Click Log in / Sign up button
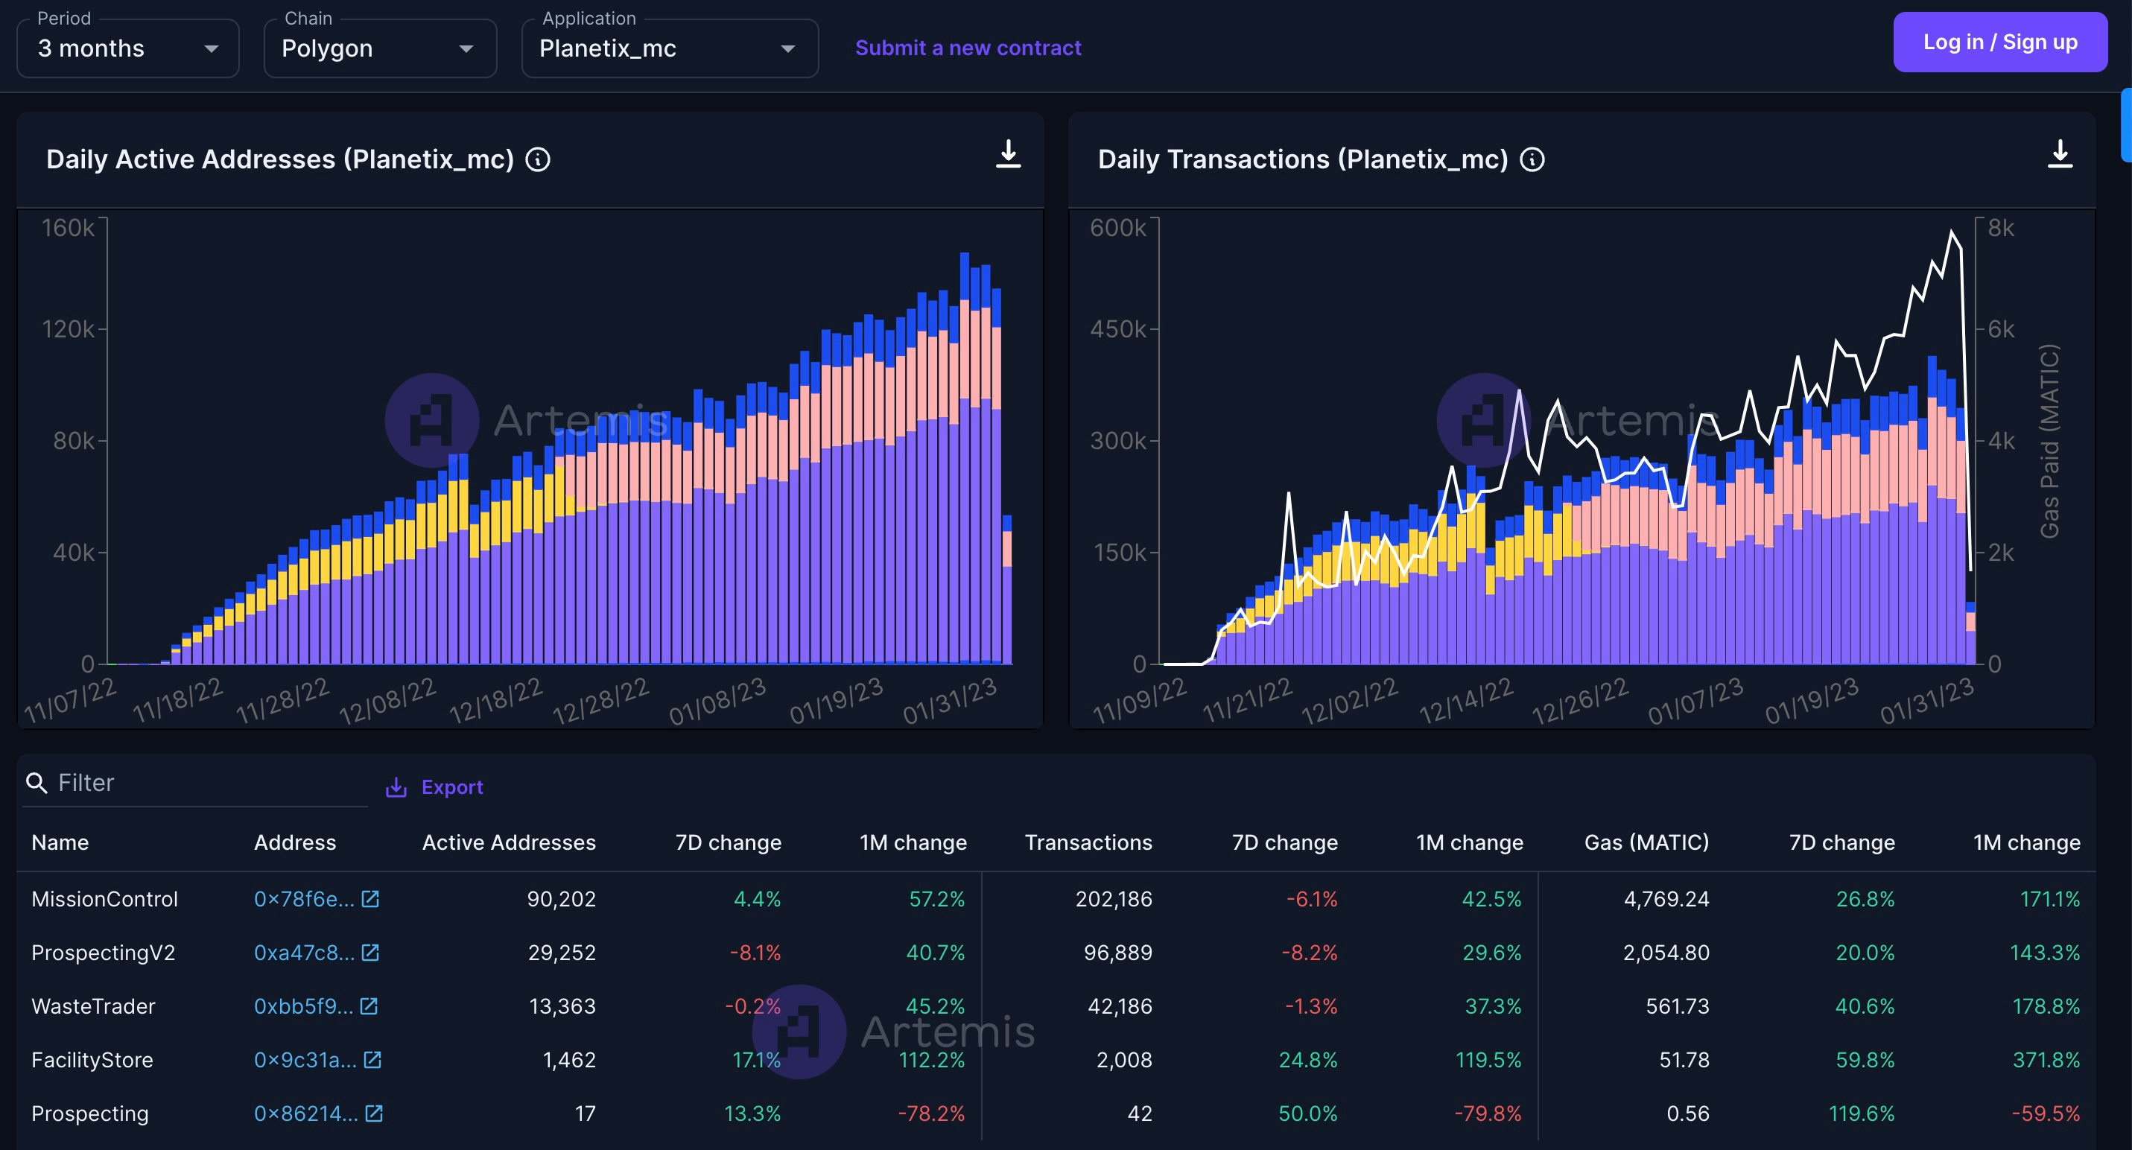The height and width of the screenshot is (1150, 2132). 1999,42
